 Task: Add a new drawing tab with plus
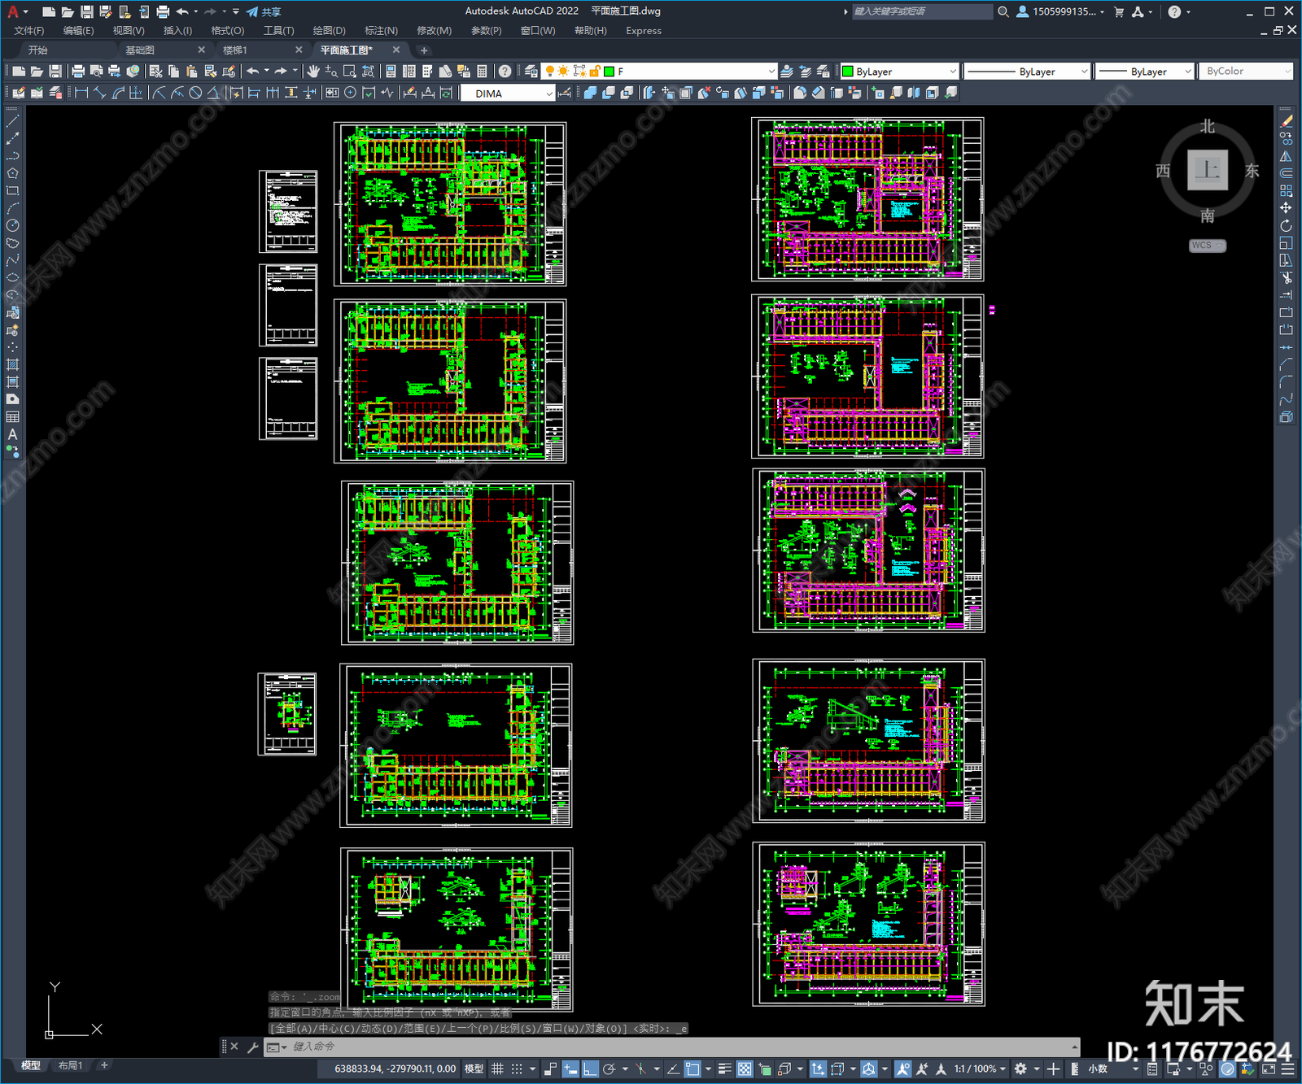pos(424,50)
